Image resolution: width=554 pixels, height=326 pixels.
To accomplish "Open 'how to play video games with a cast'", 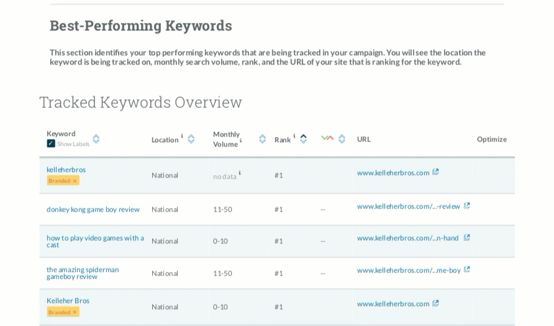I will coord(95,241).
